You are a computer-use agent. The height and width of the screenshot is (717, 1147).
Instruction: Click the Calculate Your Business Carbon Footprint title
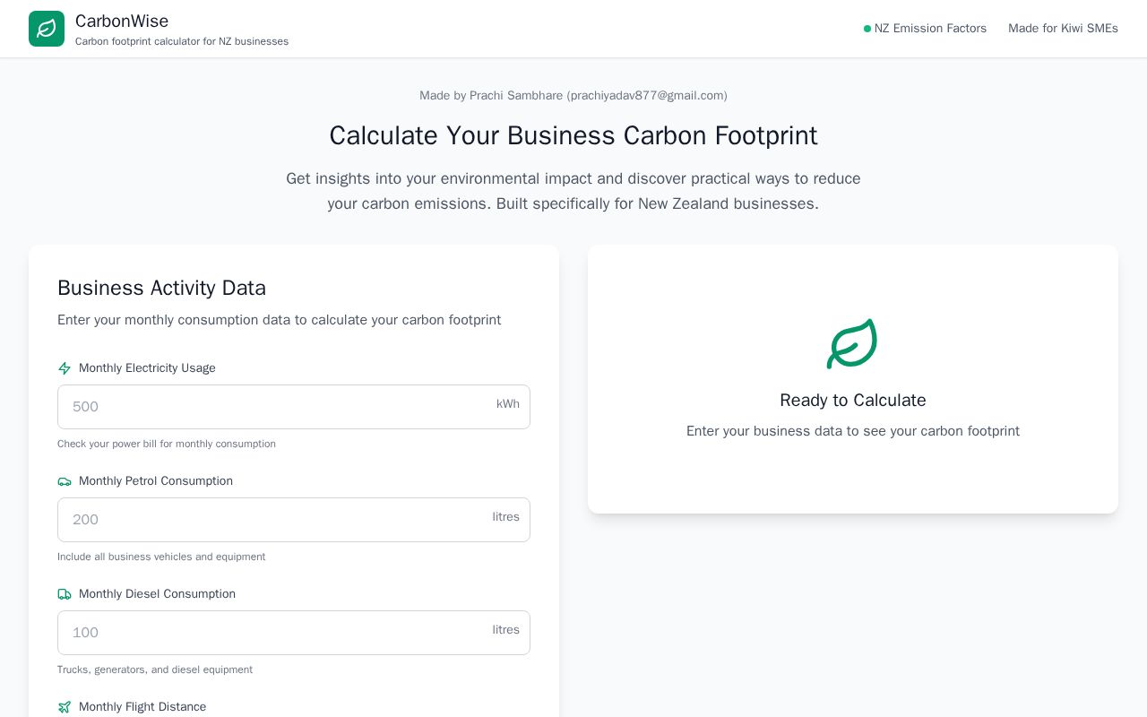tap(573, 135)
